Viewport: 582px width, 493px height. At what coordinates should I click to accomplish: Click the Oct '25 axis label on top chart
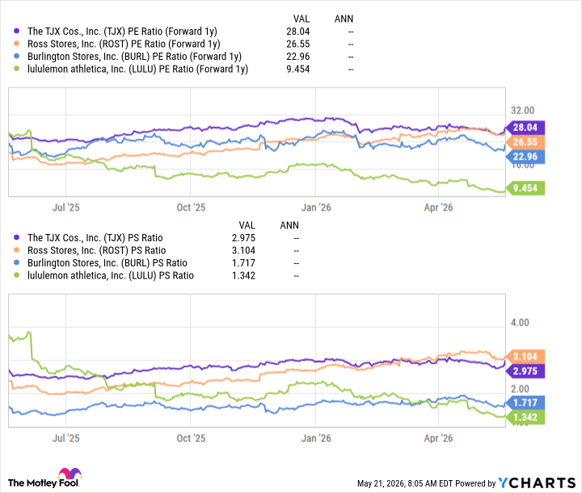click(191, 207)
